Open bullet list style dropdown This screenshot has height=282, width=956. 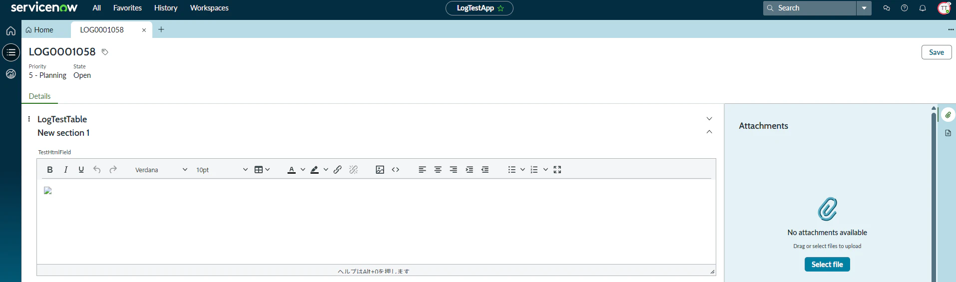pyautogui.click(x=522, y=170)
